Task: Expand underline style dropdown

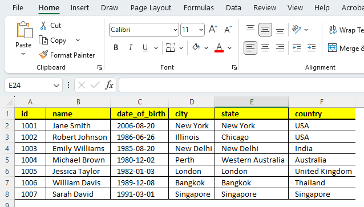Action: tap(156, 48)
